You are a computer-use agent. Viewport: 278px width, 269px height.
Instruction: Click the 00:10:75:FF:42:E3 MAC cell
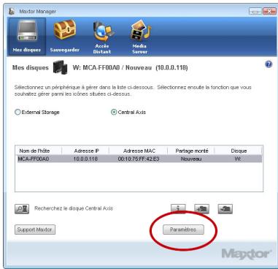(x=139, y=159)
